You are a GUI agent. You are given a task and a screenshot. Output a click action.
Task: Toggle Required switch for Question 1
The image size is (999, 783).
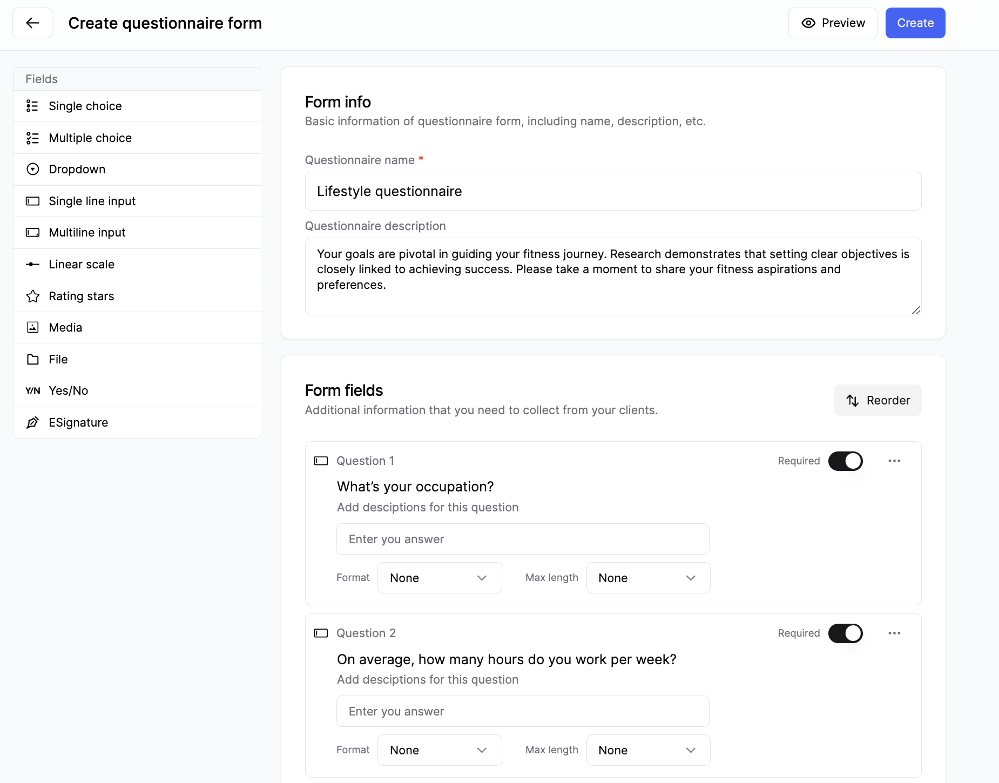pyautogui.click(x=845, y=461)
